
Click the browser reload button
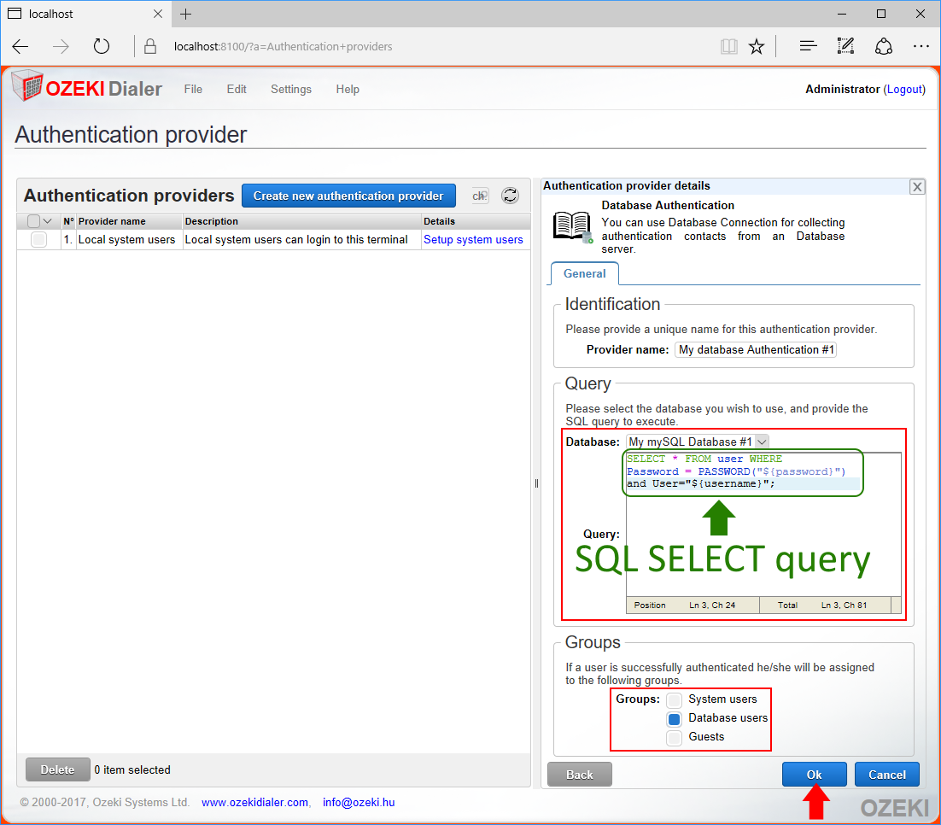tap(102, 46)
